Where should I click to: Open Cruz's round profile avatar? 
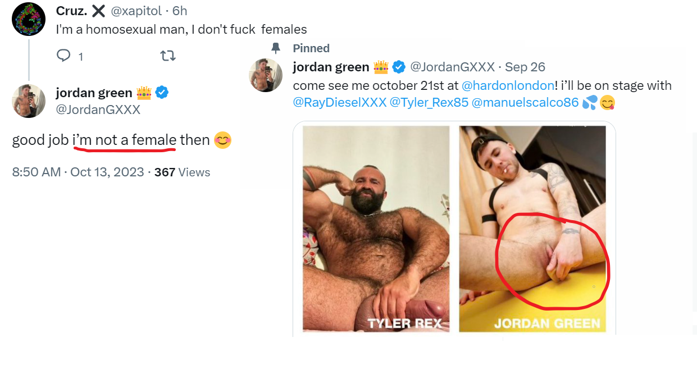pyautogui.click(x=28, y=19)
